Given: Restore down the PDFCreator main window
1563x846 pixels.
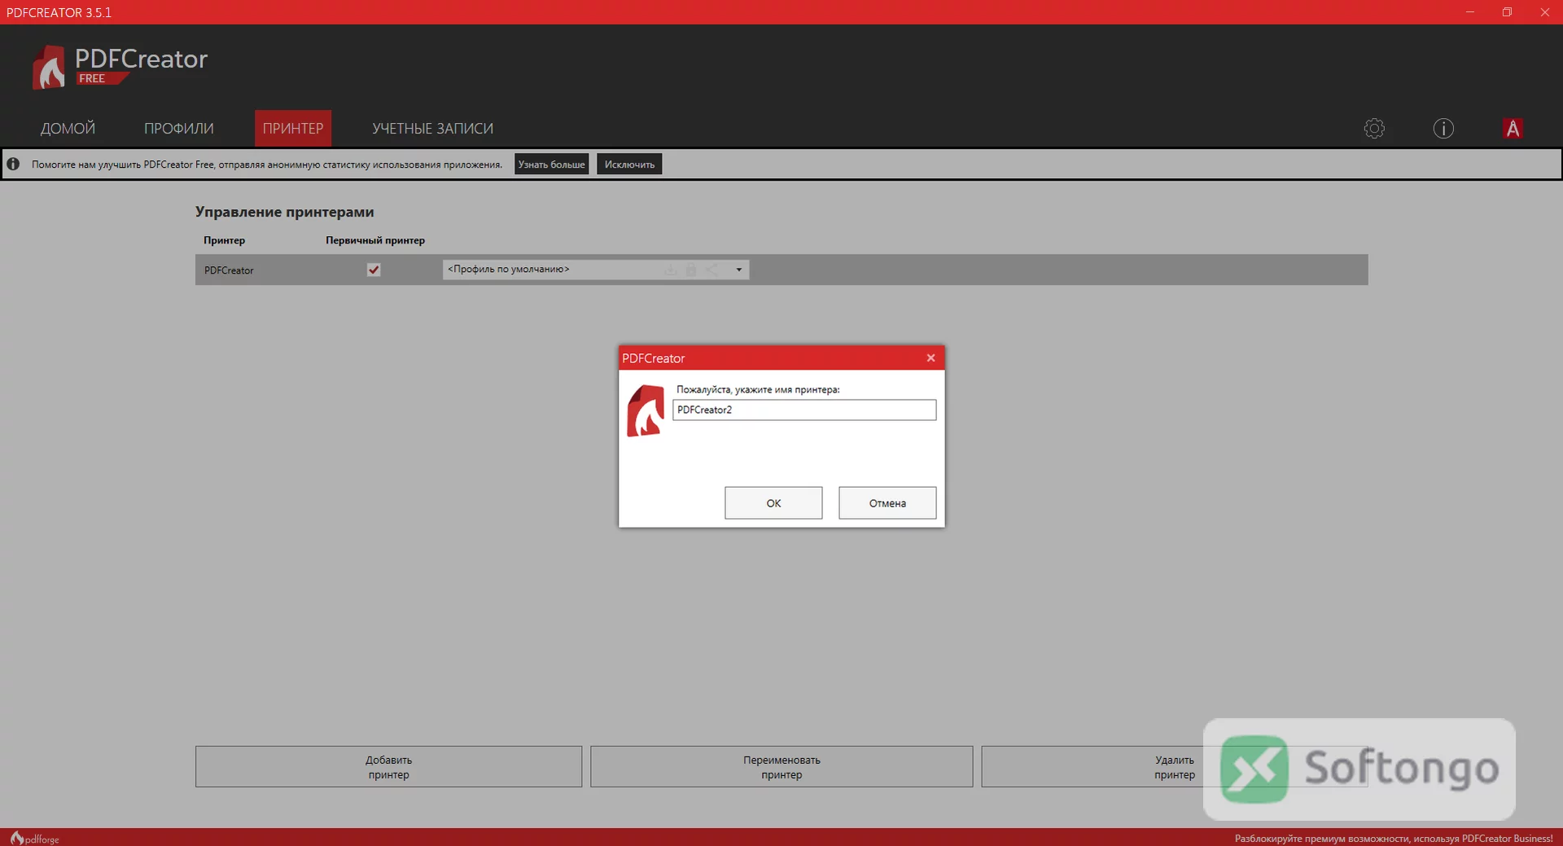Looking at the screenshot, I should tap(1507, 12).
